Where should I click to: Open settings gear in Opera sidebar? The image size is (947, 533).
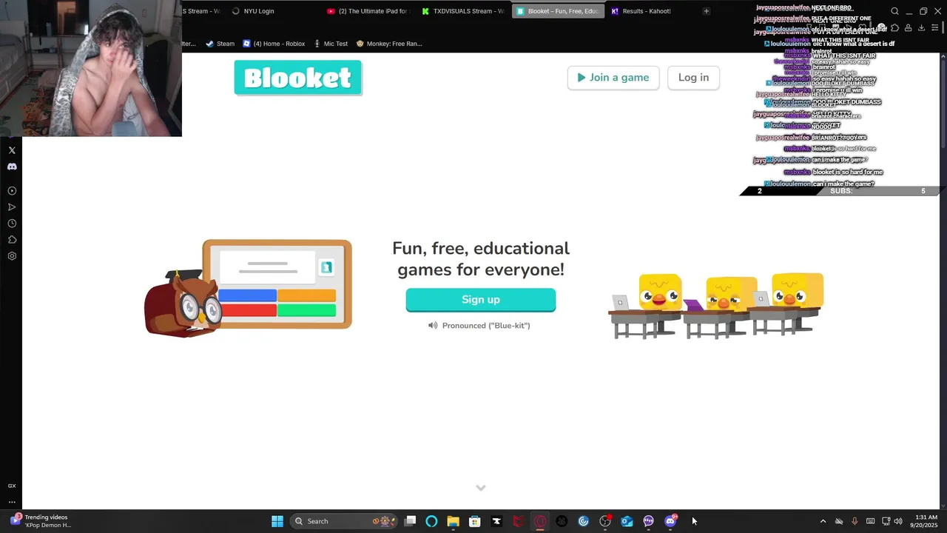12,256
